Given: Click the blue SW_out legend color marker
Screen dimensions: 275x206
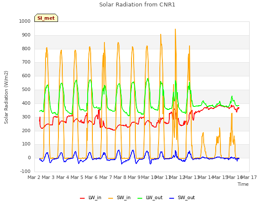Looking at the screenshot, I should pos(172,198).
